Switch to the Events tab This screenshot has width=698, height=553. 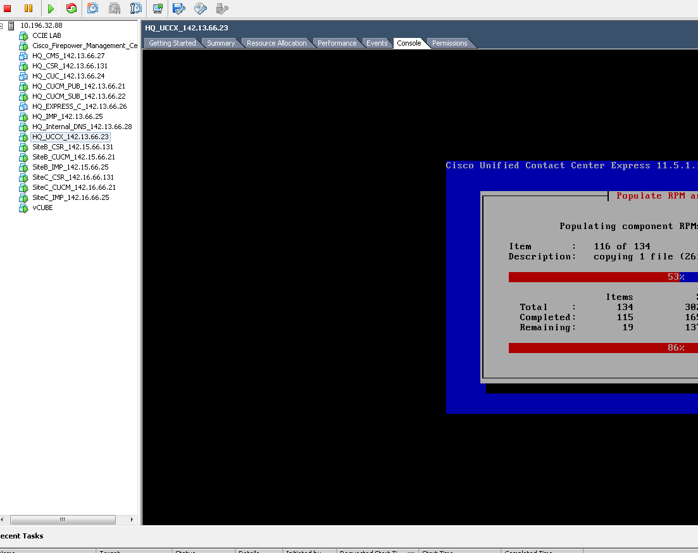point(377,43)
